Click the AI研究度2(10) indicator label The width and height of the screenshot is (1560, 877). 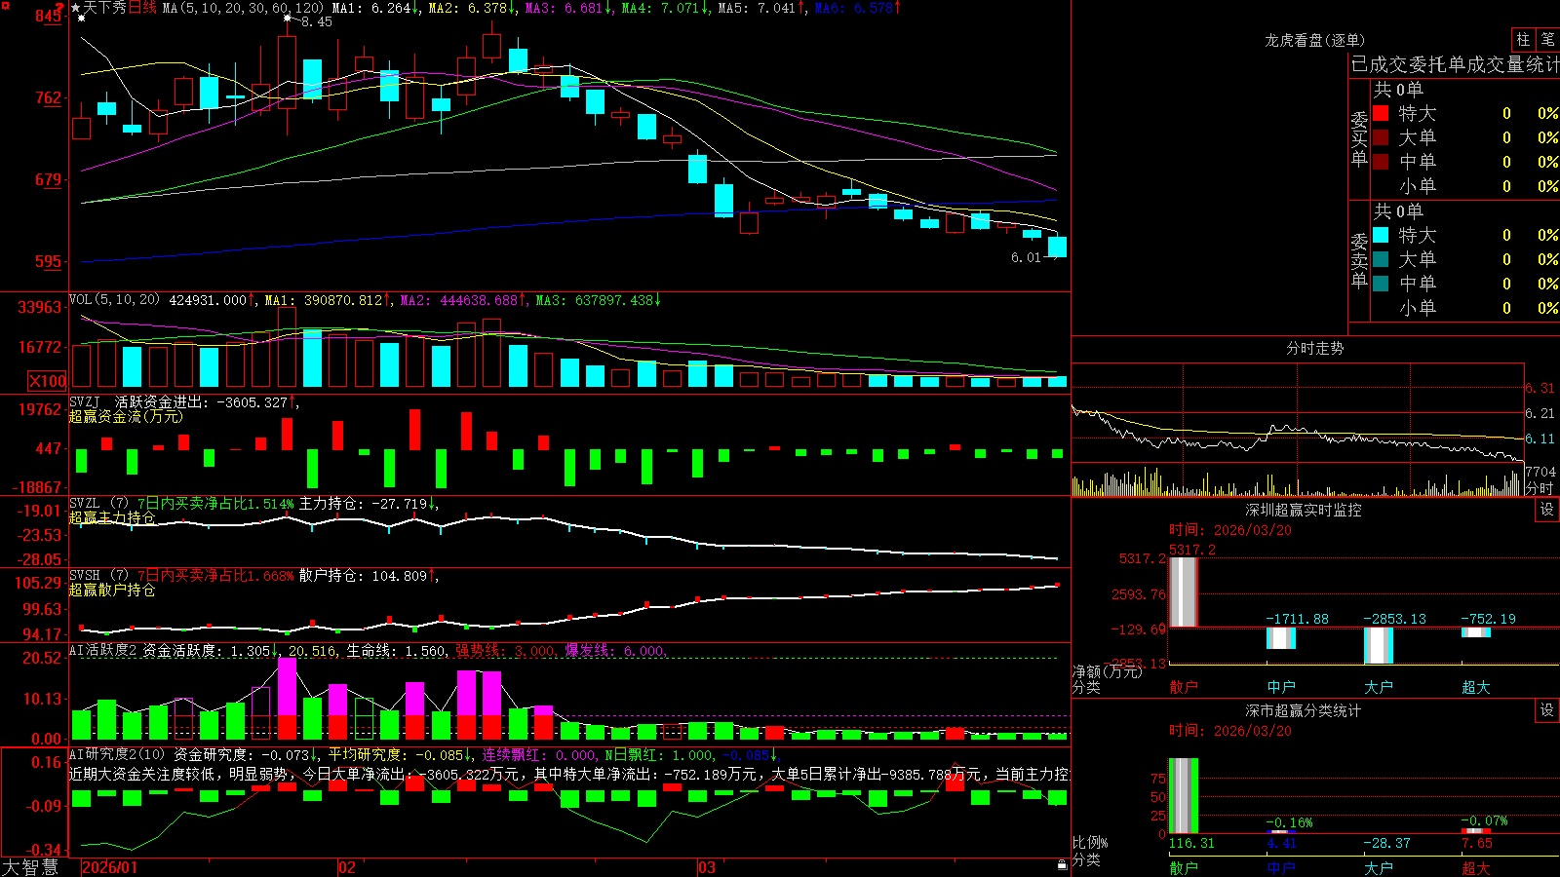pos(117,754)
